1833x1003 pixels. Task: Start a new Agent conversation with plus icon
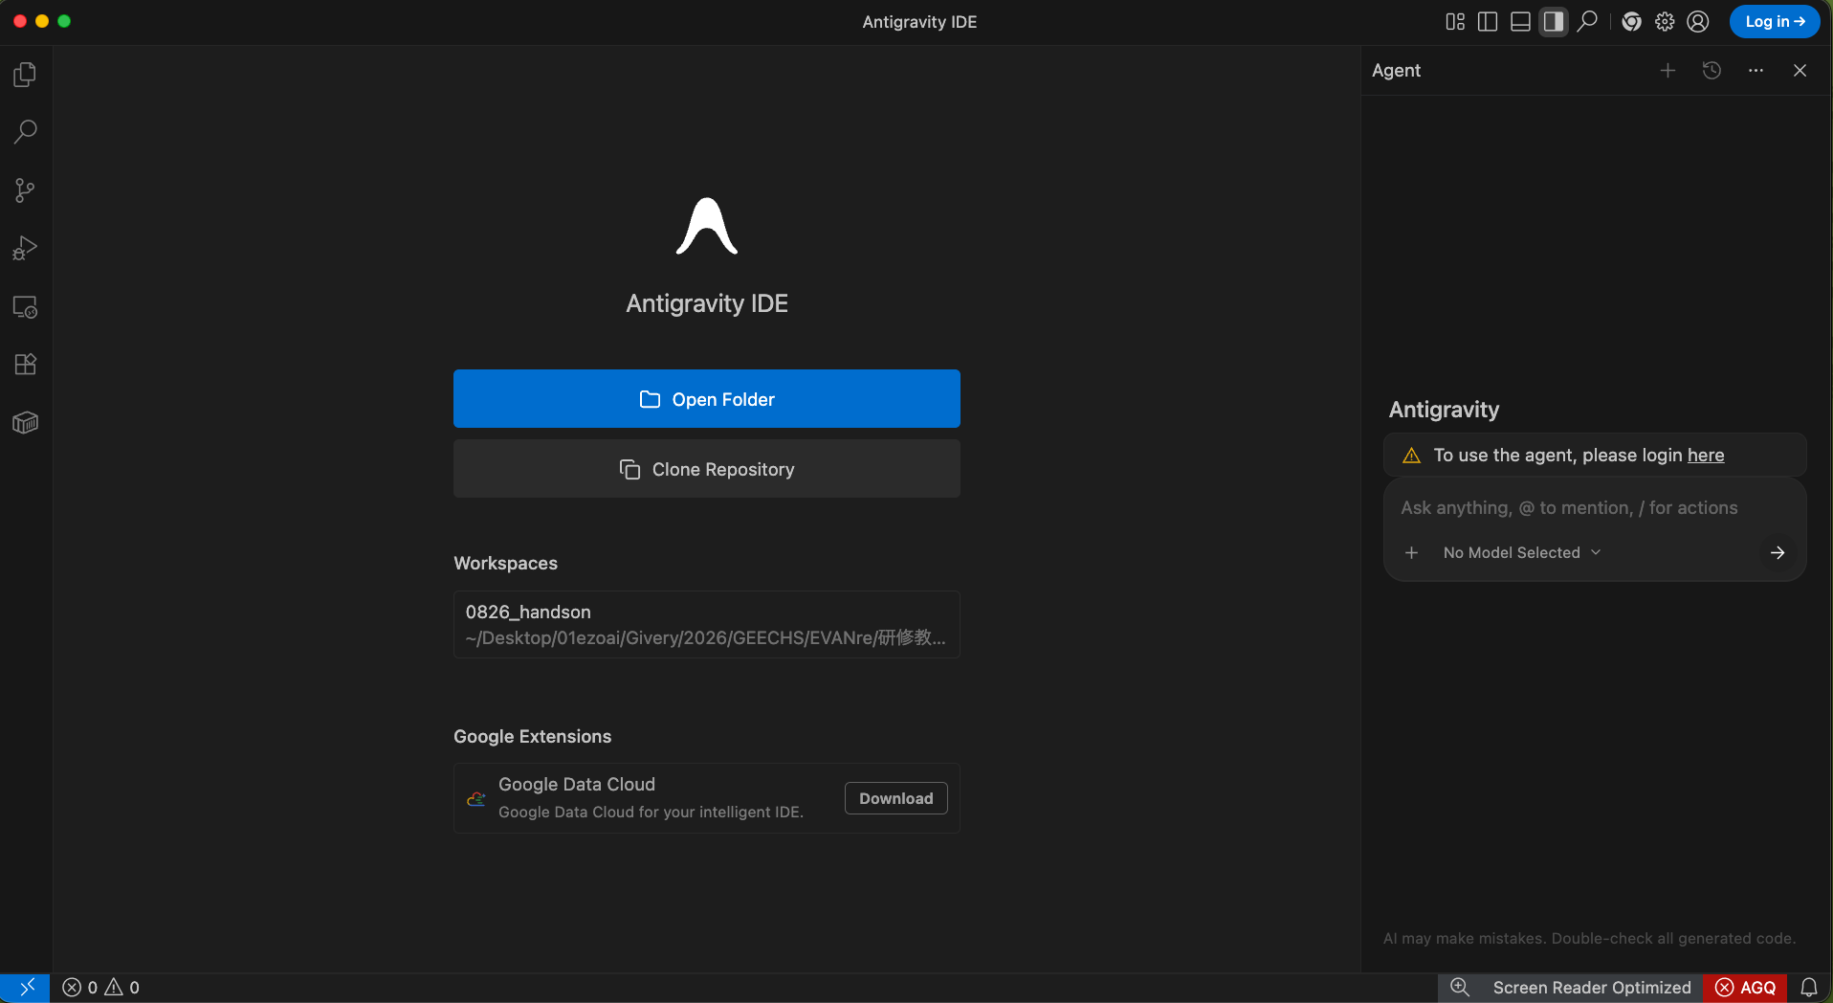[x=1667, y=71]
